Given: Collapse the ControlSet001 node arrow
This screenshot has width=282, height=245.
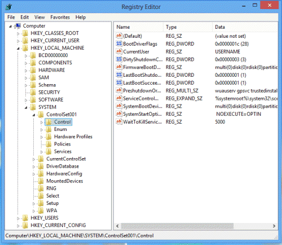Looking at the screenshot, I should coord(34,115).
